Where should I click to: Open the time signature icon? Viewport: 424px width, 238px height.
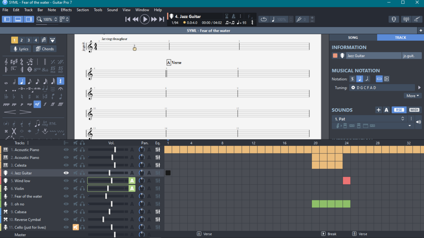click(22, 62)
